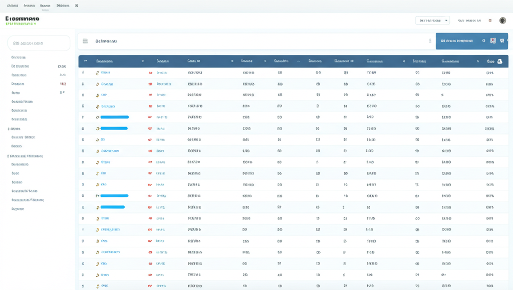Click the circle icon in the blue panel
Viewport: 513px width, 290px height.
click(483, 41)
